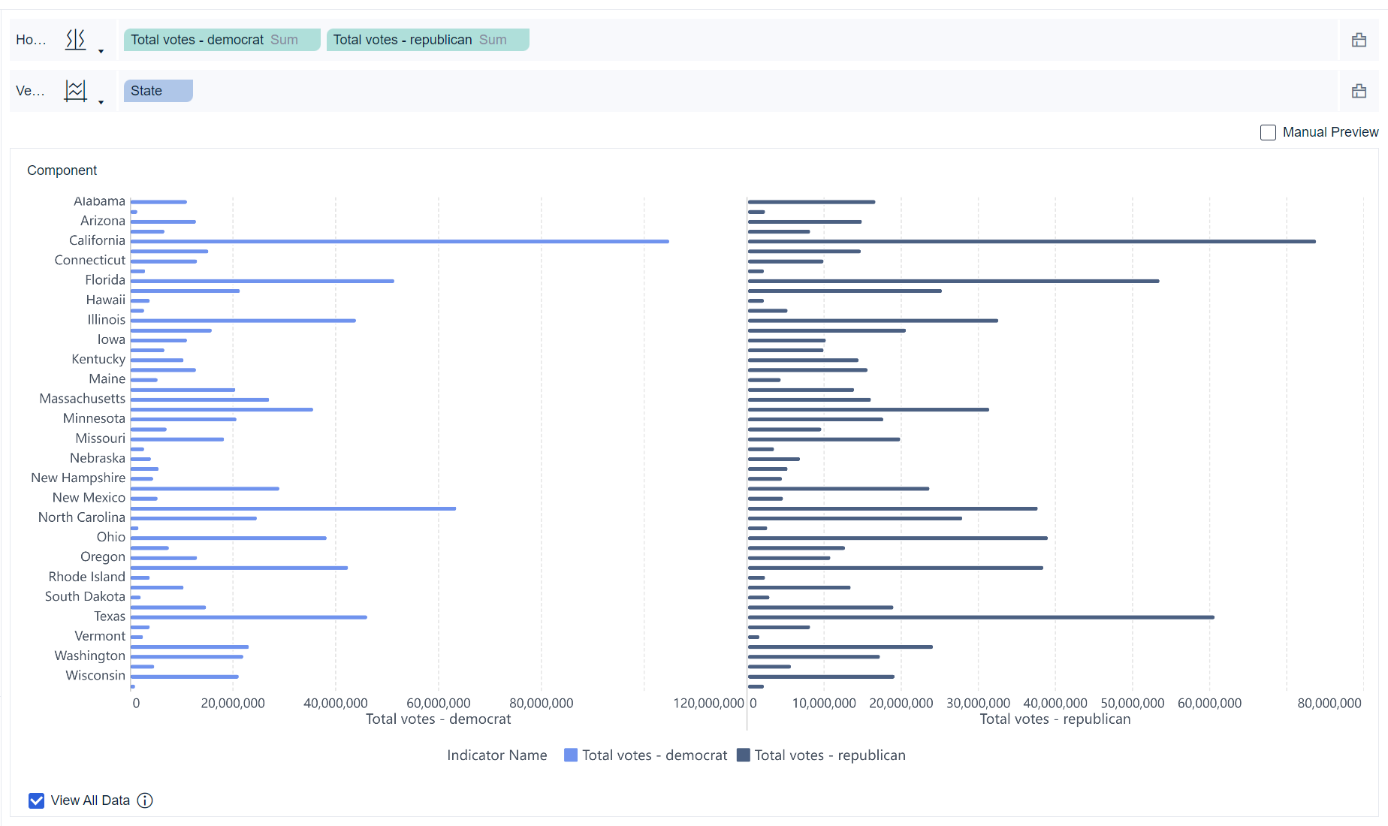Open the Sum aggregation on Total votes - democrat

tap(284, 40)
